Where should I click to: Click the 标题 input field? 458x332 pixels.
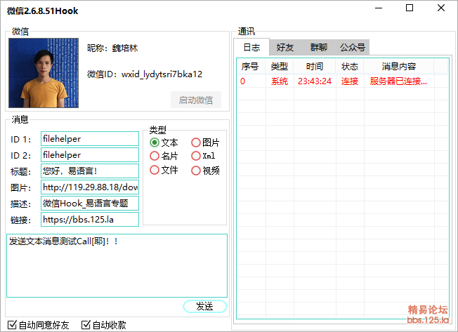[90, 171]
